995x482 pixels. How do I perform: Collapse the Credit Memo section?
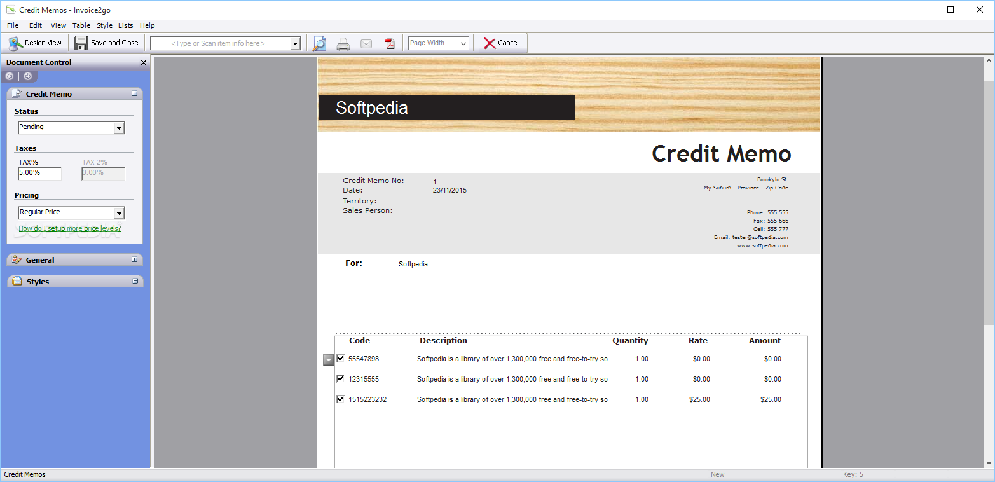135,93
